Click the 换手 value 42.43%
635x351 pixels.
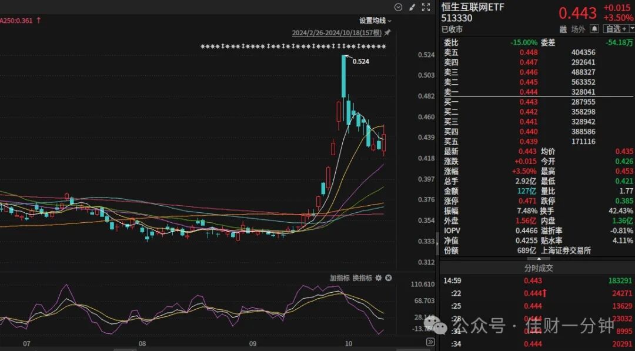pyautogui.click(x=622, y=211)
